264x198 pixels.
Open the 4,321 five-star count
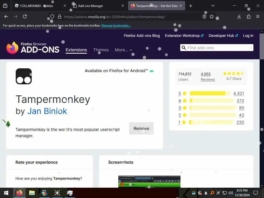coord(238,93)
